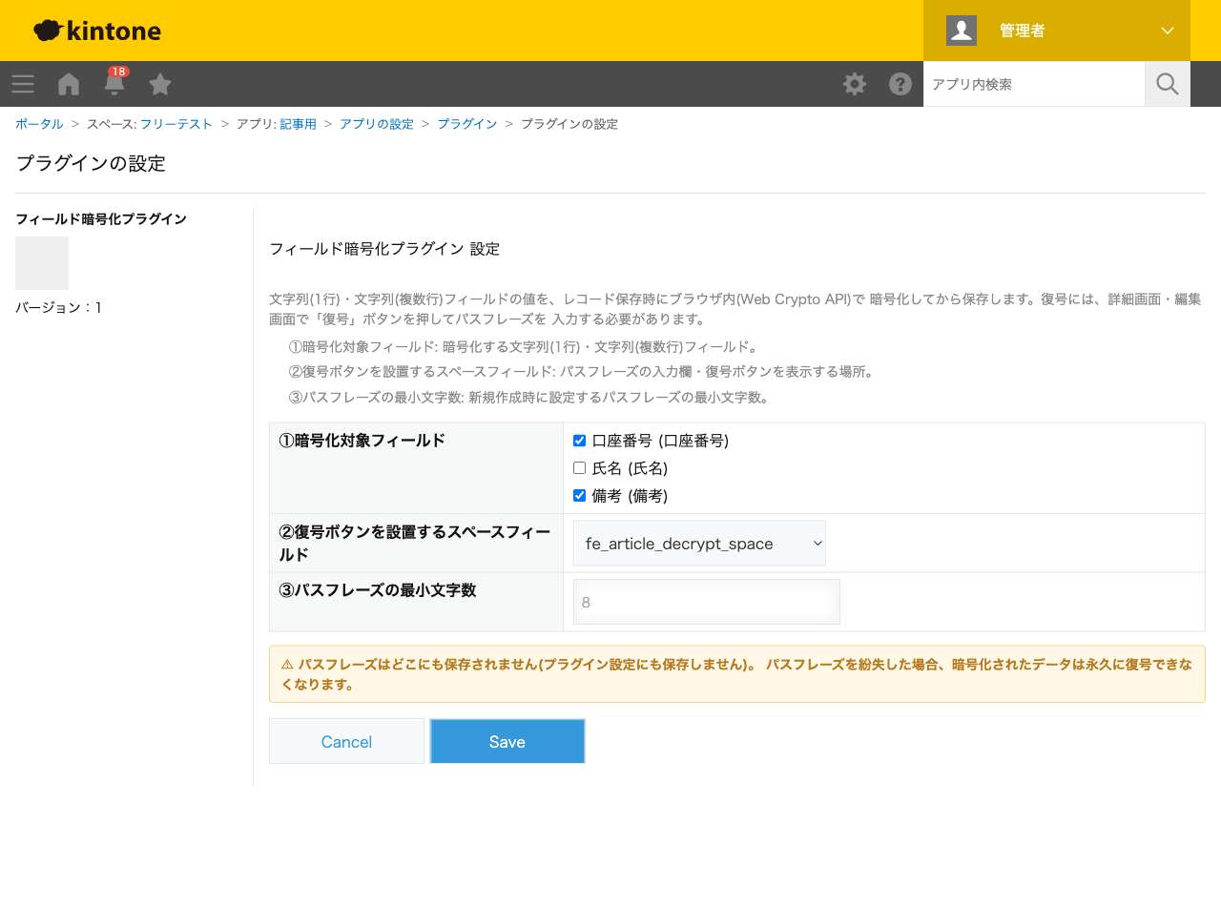This screenshot has height=906, width=1221.
Task: Click the Save button
Action: 507,741
